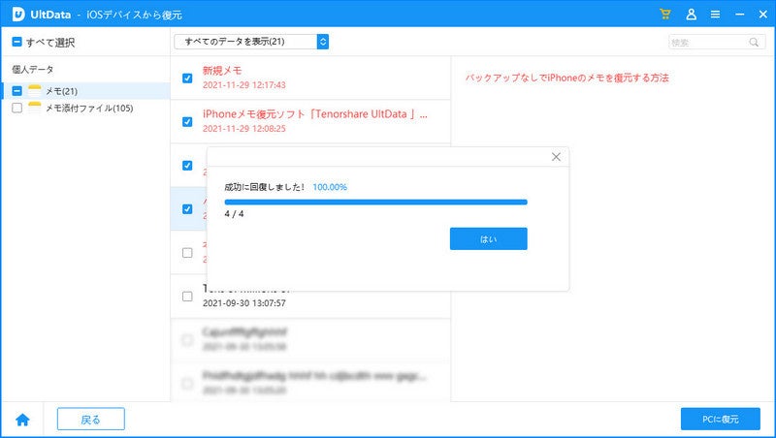Uncheck the iPhoneメモ復元ソフト note checkbox
This screenshot has height=438, width=776.
pyautogui.click(x=187, y=121)
